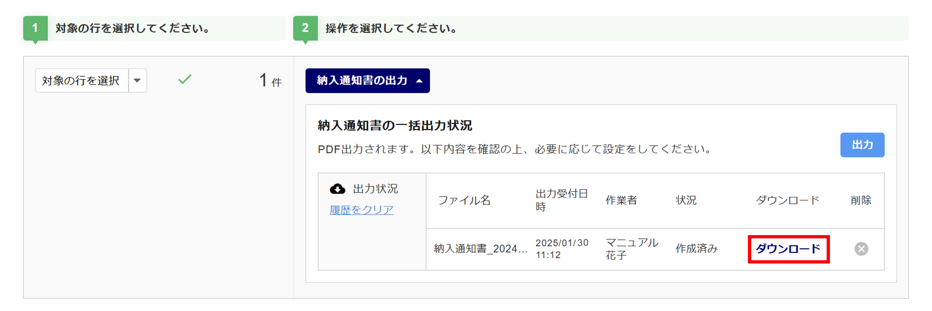This screenshot has height=311, width=932.
Task: Click the 対象の行を選択 button
Action: point(82,81)
